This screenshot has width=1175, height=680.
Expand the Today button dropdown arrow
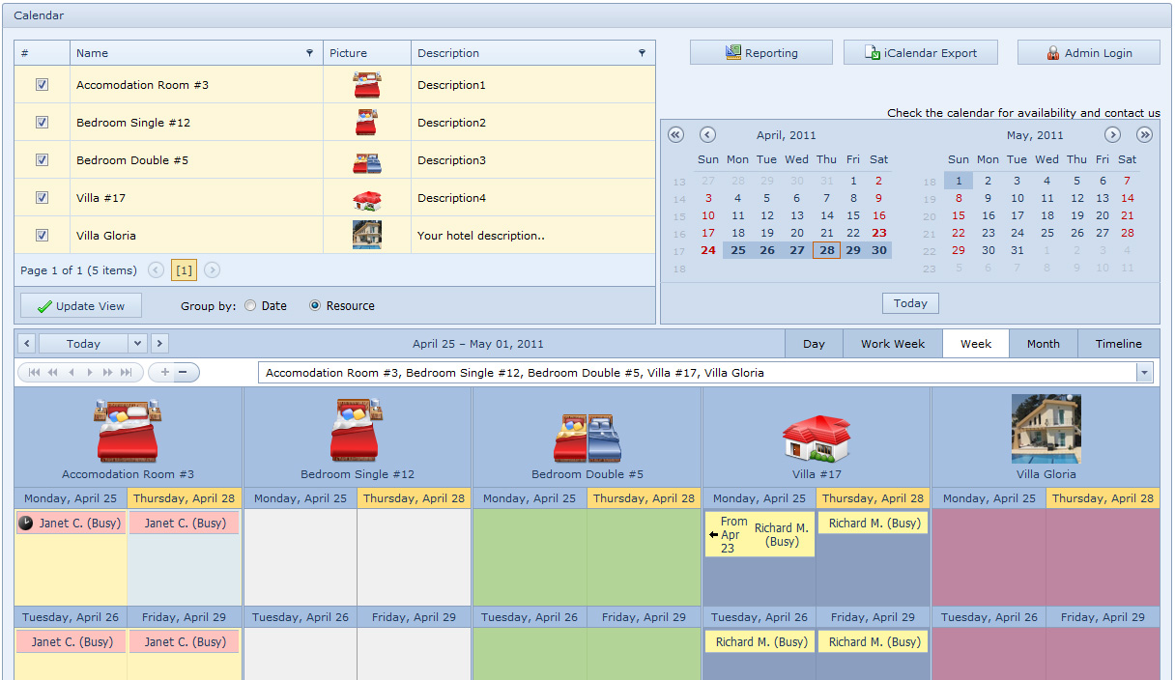(x=137, y=344)
